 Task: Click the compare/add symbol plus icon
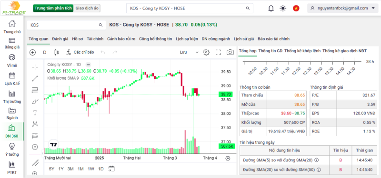click(x=32, y=52)
